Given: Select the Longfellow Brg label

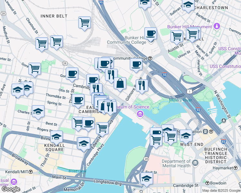Looking at the screenshot, I should [108, 182].
